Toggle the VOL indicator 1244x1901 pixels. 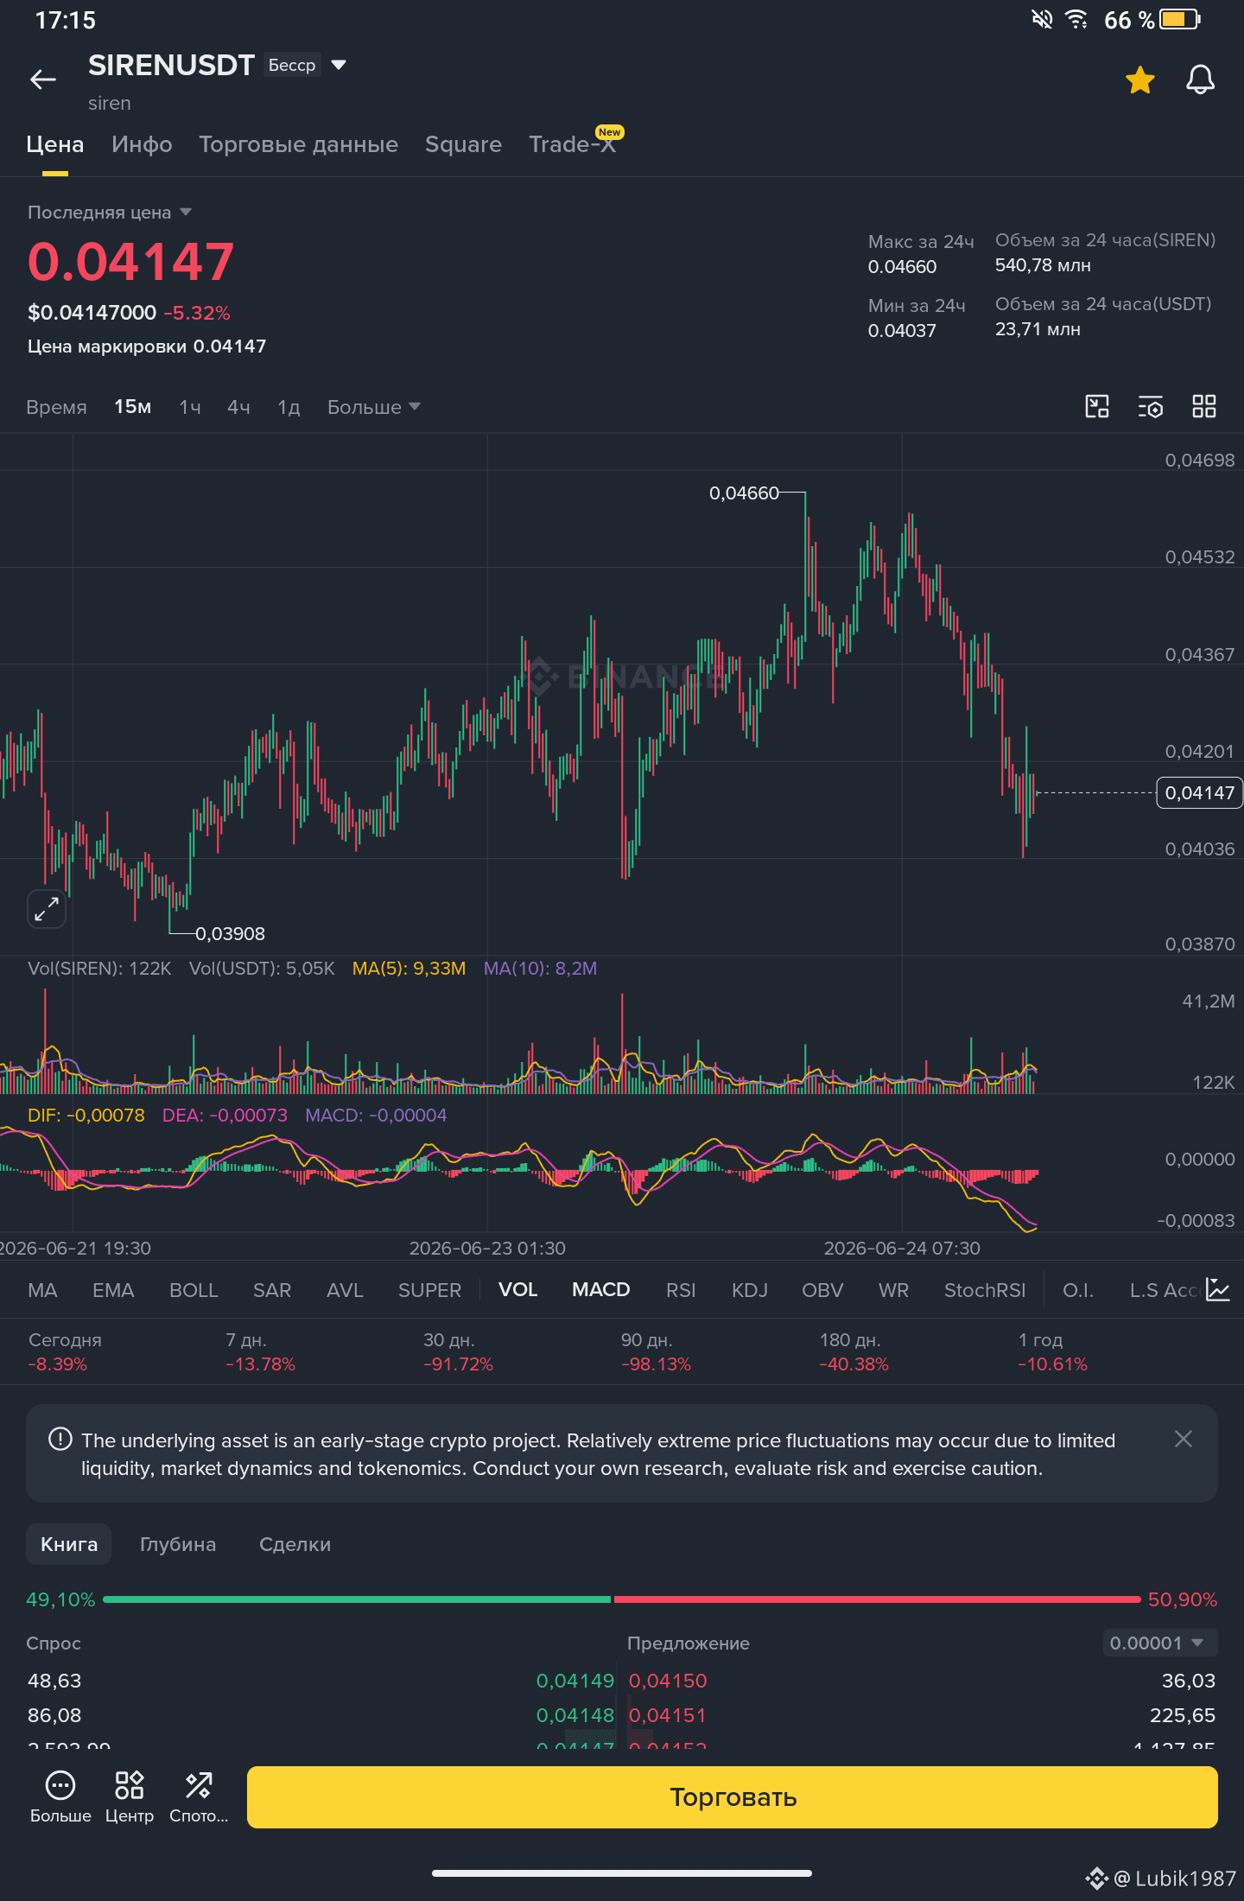tap(518, 1290)
